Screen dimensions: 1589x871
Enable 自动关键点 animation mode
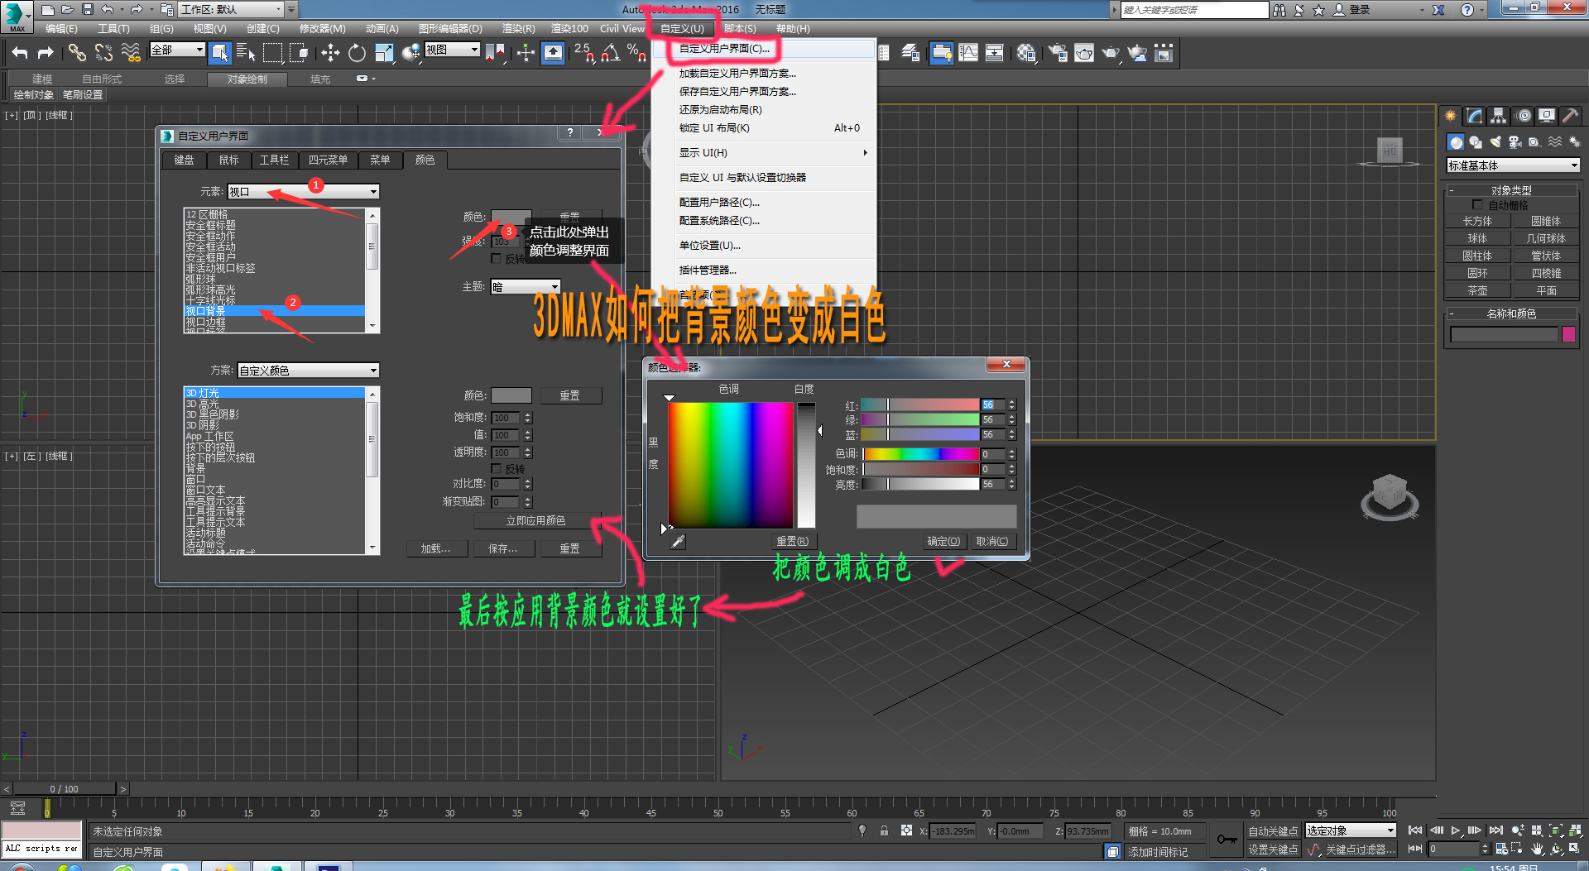(1272, 831)
